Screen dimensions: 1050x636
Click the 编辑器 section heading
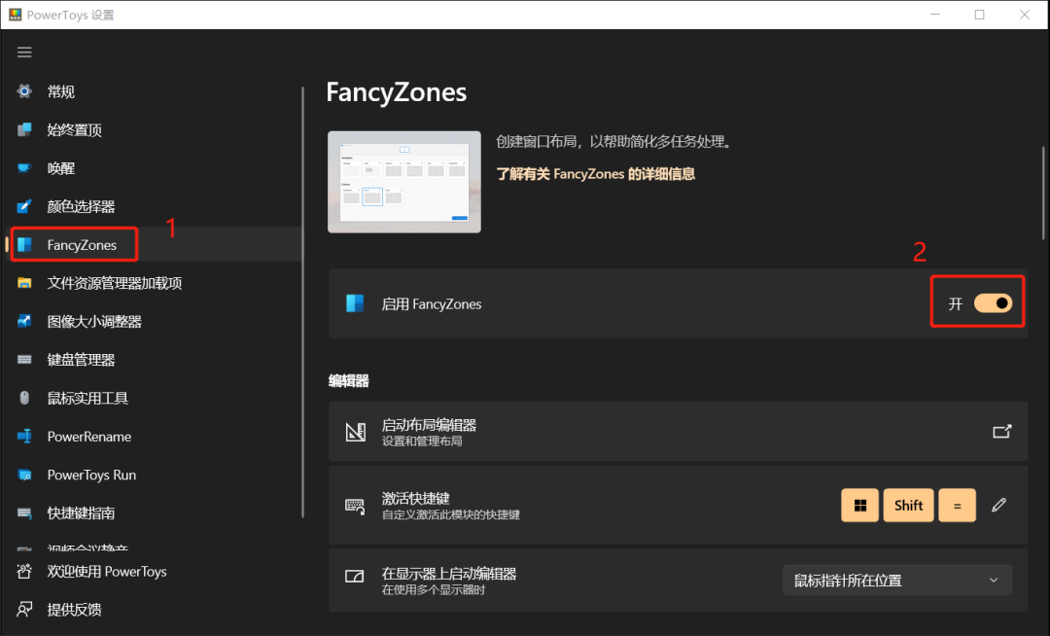click(x=349, y=381)
